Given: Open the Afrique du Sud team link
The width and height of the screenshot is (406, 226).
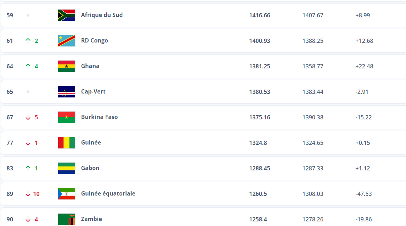Looking at the screenshot, I should pos(102,15).
